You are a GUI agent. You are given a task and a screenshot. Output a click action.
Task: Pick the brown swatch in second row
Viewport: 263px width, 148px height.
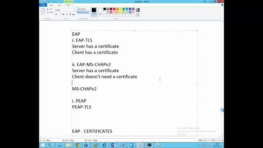point(111,12)
